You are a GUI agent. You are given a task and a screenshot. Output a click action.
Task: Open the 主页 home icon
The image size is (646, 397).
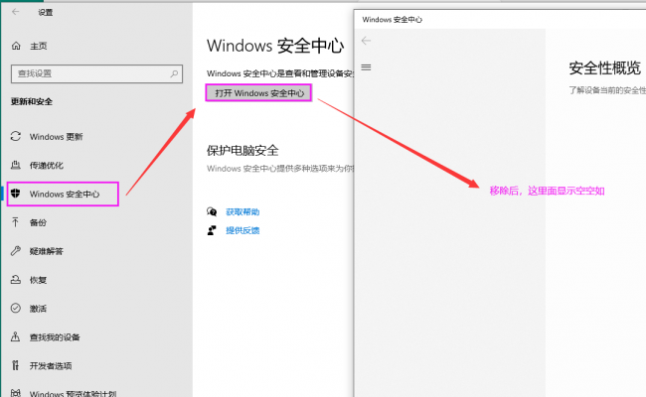16,46
